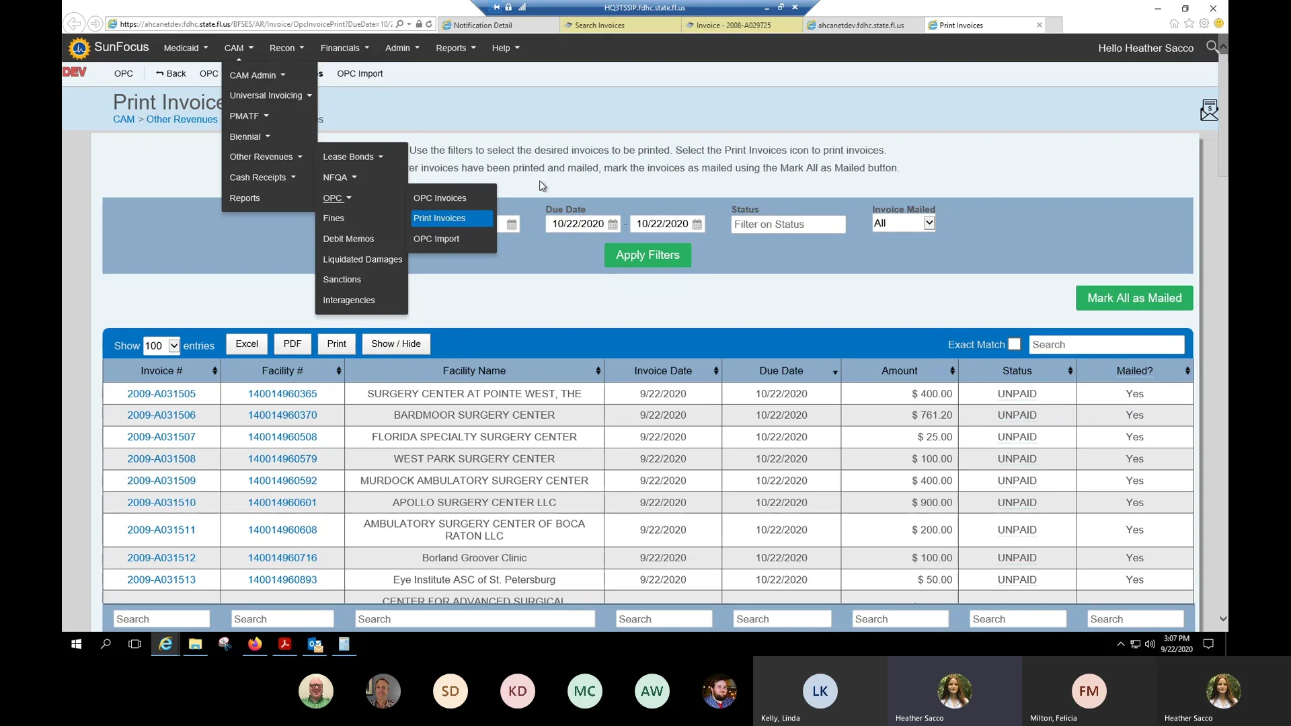Click the browser refresh icon
Image resolution: width=1291 pixels, height=726 pixels.
tap(429, 24)
